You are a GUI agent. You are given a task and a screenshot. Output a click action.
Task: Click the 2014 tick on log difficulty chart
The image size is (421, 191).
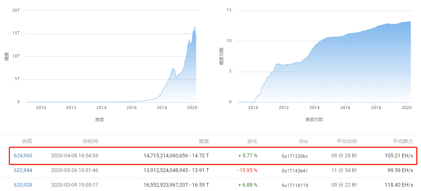click(x=314, y=108)
